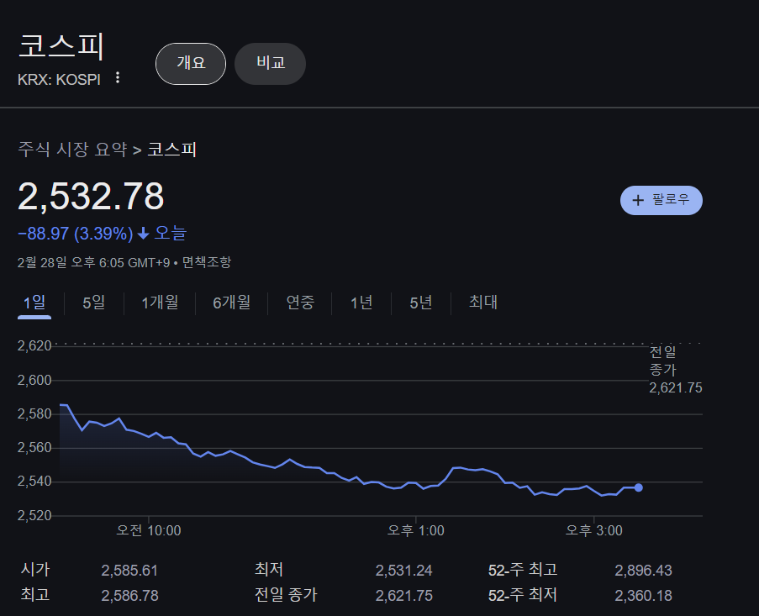
Task: Click the 오전 10:00 time axis label
Action: pyautogui.click(x=149, y=530)
